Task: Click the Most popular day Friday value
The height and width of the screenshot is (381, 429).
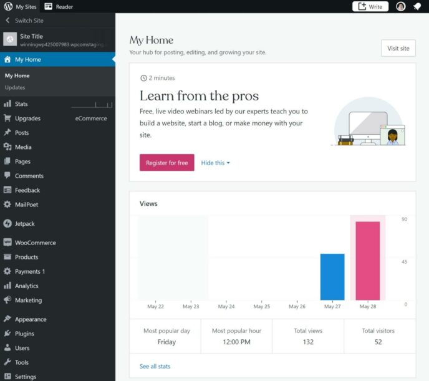Action: click(x=166, y=342)
